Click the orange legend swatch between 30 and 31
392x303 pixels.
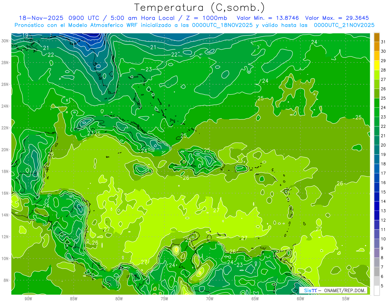point(377,46)
